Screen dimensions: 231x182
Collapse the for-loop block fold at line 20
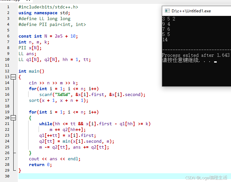13,118
